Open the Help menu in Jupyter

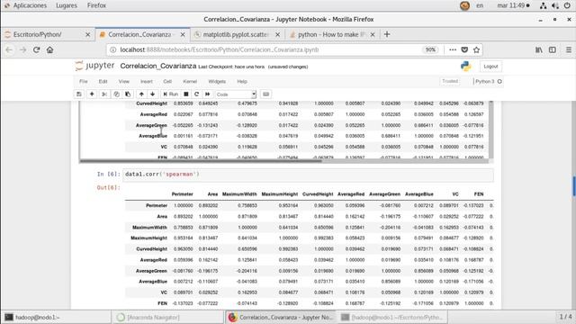pyautogui.click(x=242, y=82)
